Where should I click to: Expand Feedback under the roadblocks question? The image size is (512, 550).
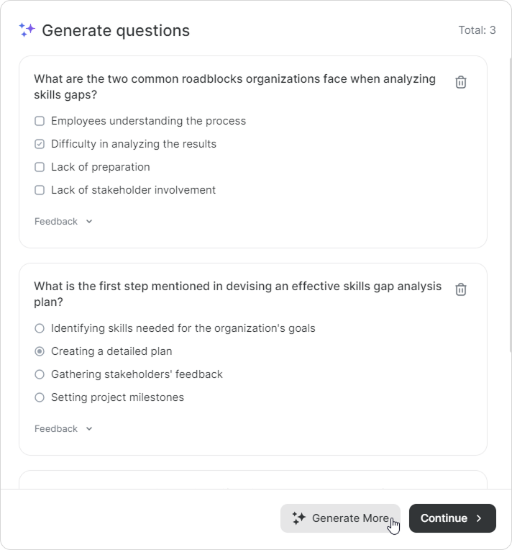tap(63, 222)
